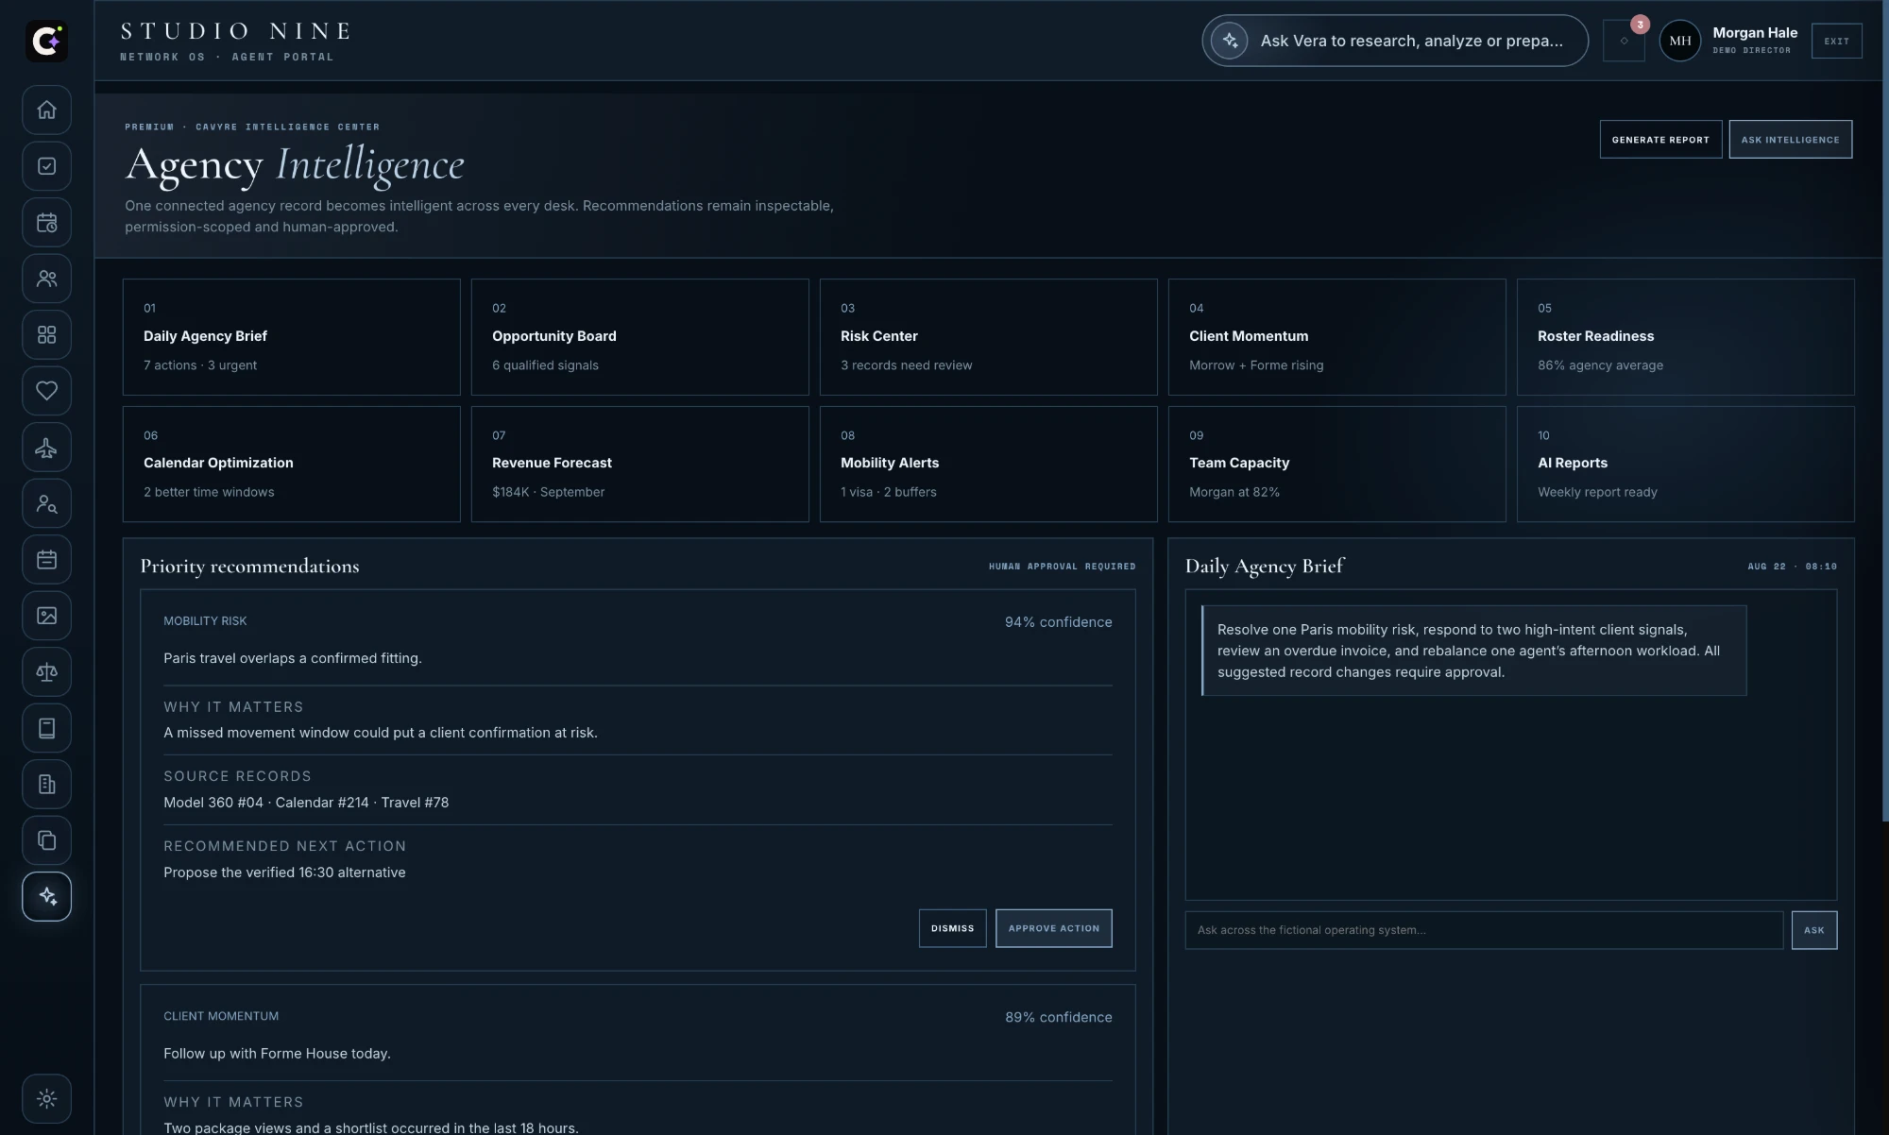The width and height of the screenshot is (1889, 1135).
Task: Open the Opportunity Board card
Action: pyautogui.click(x=639, y=336)
